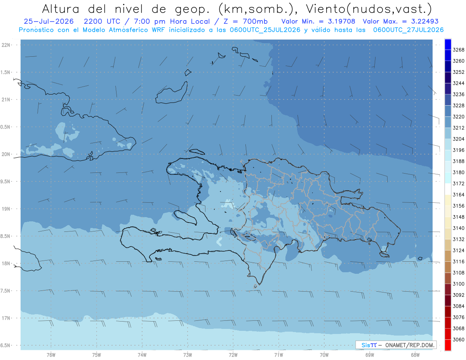Click the '20N' latitude label
This screenshot has width=466, height=360.
[6, 154]
